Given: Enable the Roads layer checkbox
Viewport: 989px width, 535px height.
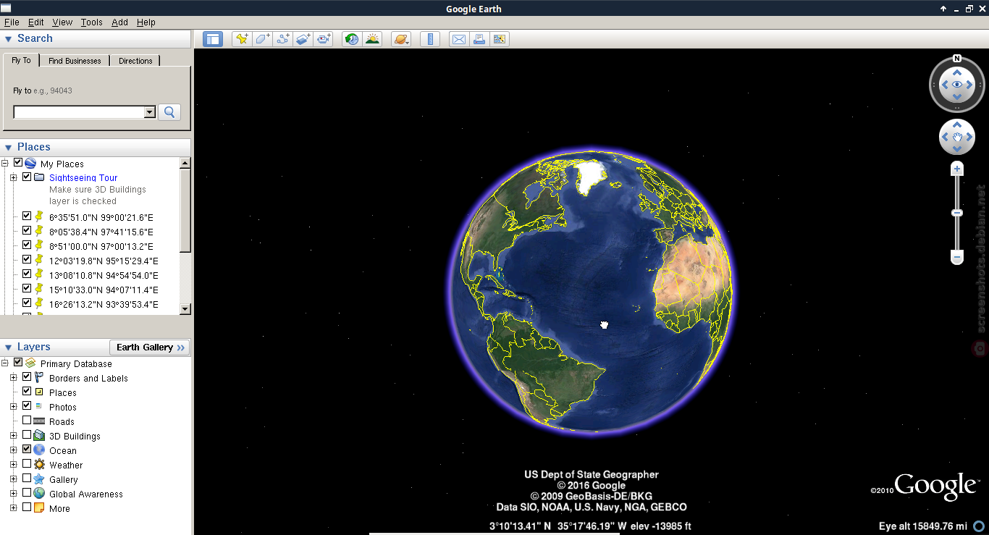Looking at the screenshot, I should click(x=27, y=421).
